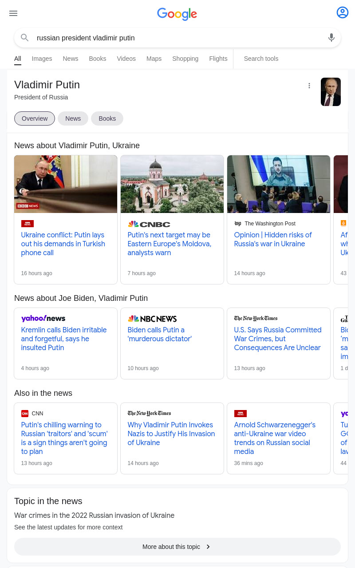This screenshot has height=568, width=355.
Task: Click 'Also in the news' heading
Action: tap(43, 393)
